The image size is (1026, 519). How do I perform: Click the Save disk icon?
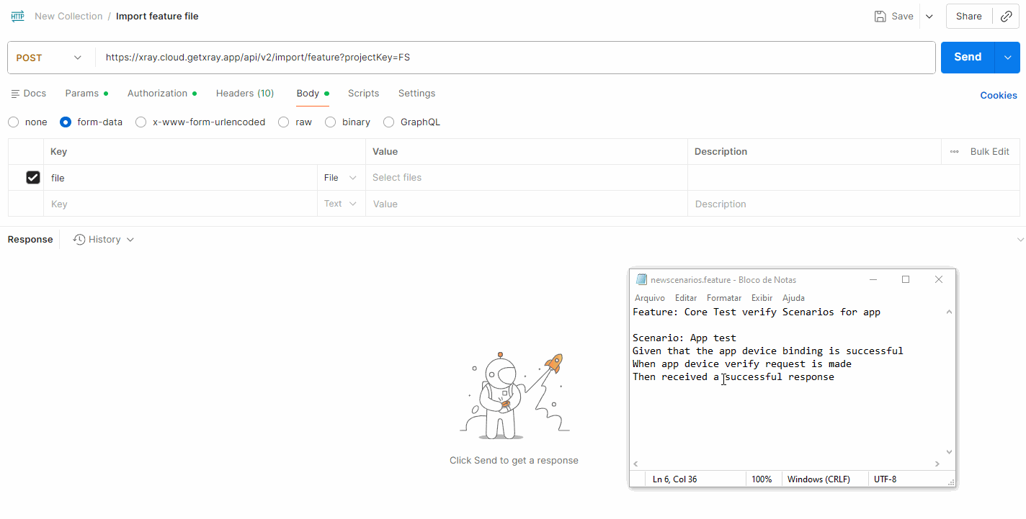pos(880,16)
